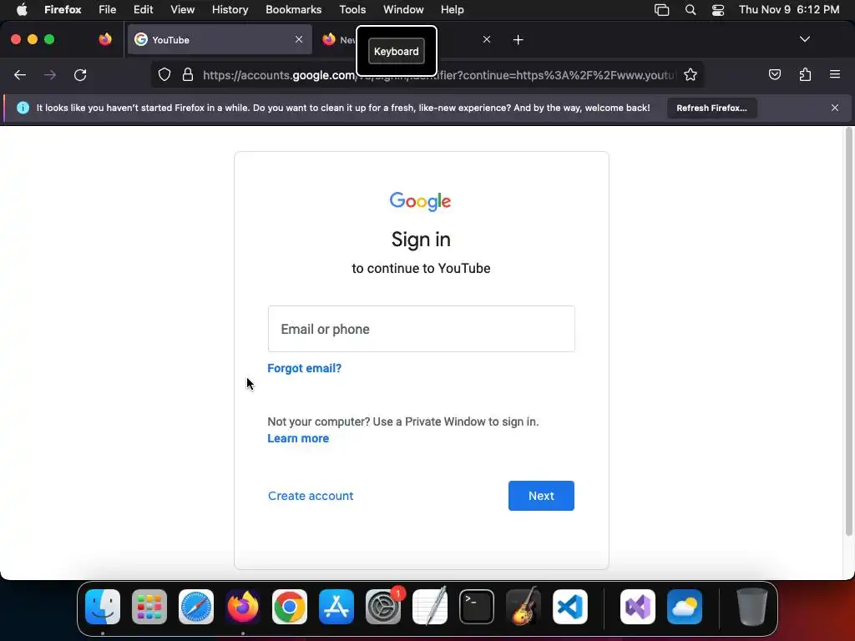Open a new tab with plus icon
This screenshot has height=641, width=855.
[518, 40]
